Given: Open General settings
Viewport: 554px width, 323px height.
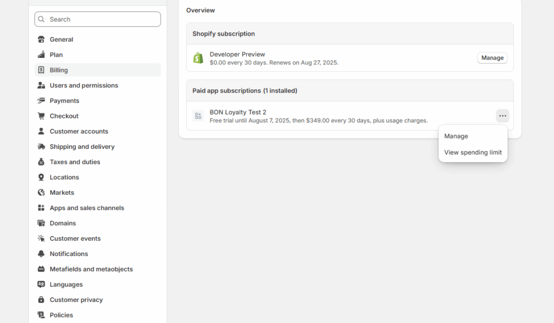Looking at the screenshot, I should pyautogui.click(x=98, y=39).
